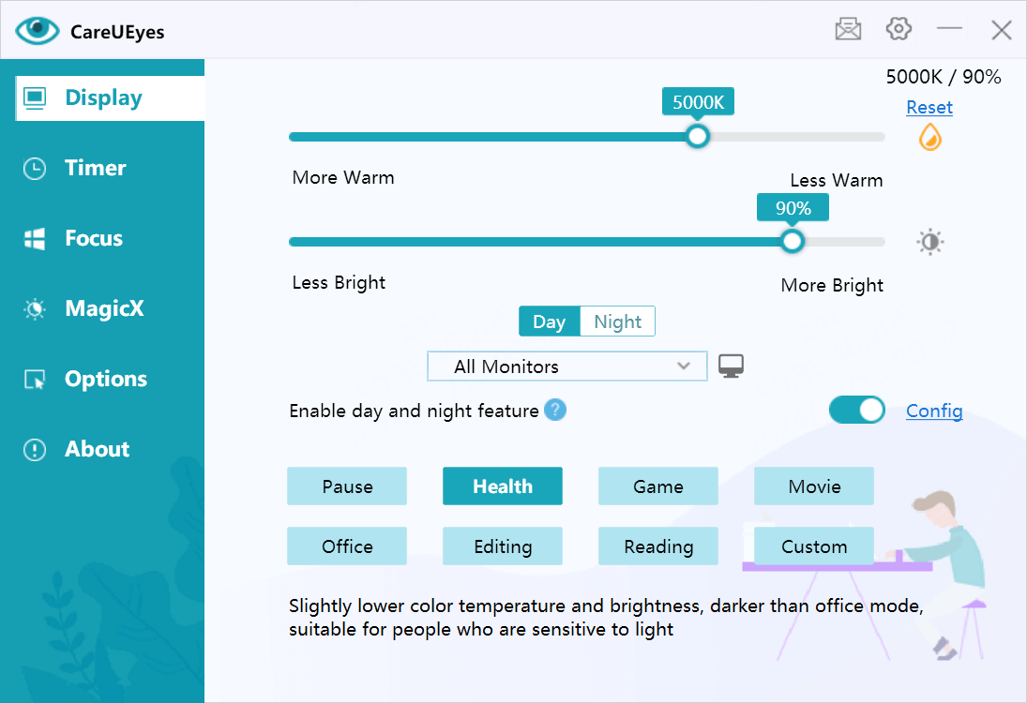
Task: Minimize the CareUEyes window
Action: [x=949, y=29]
